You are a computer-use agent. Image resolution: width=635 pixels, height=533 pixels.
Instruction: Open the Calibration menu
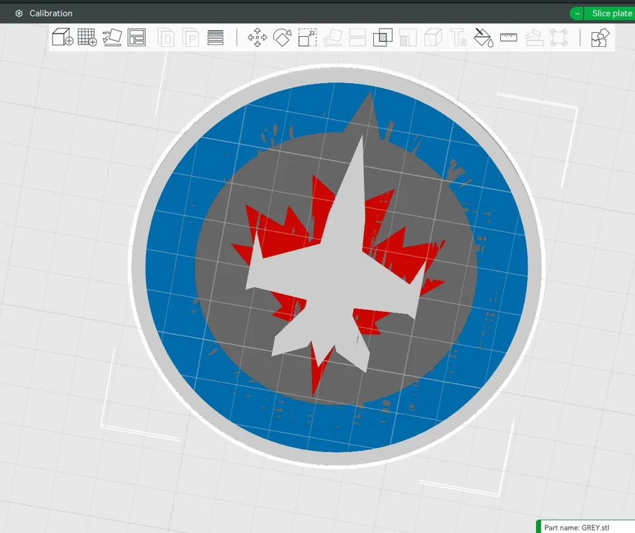coord(51,13)
